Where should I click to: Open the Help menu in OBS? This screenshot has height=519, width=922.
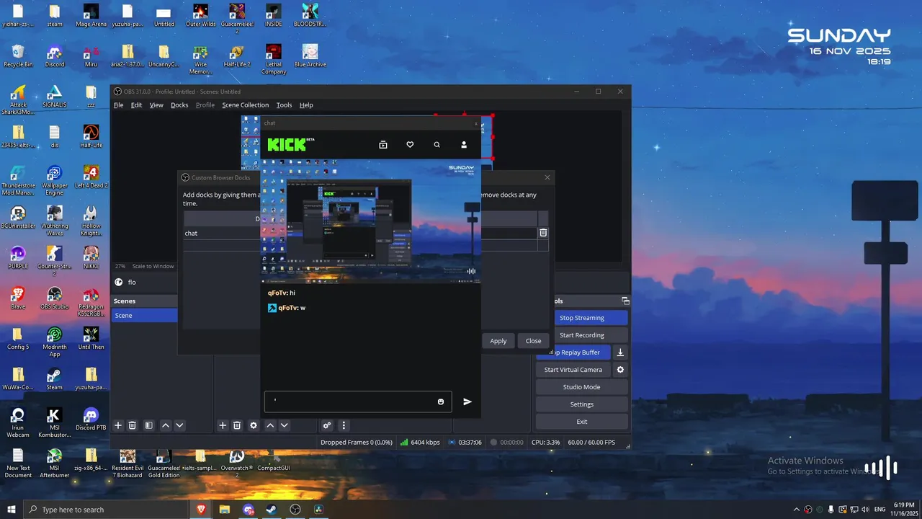306,105
